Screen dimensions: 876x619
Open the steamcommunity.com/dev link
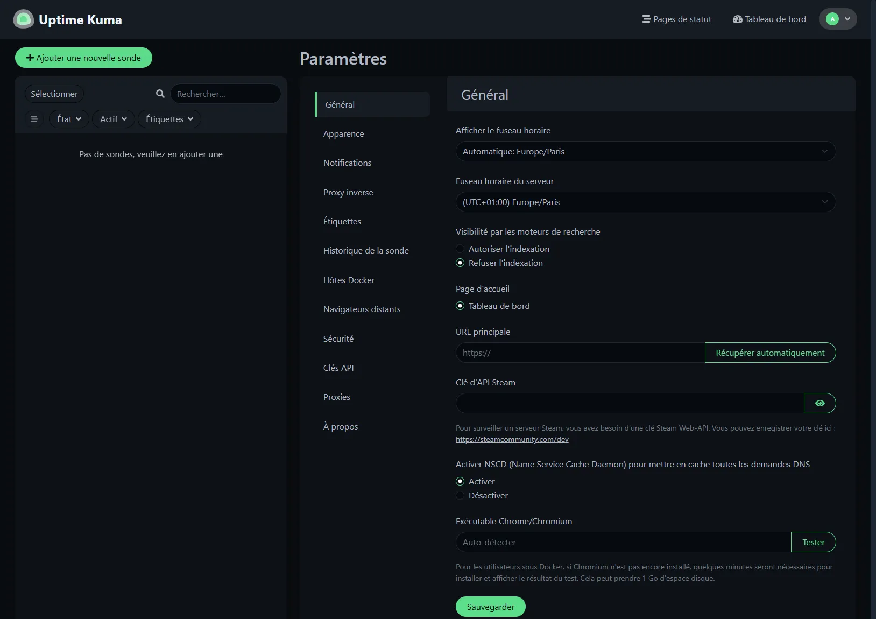(x=512, y=439)
